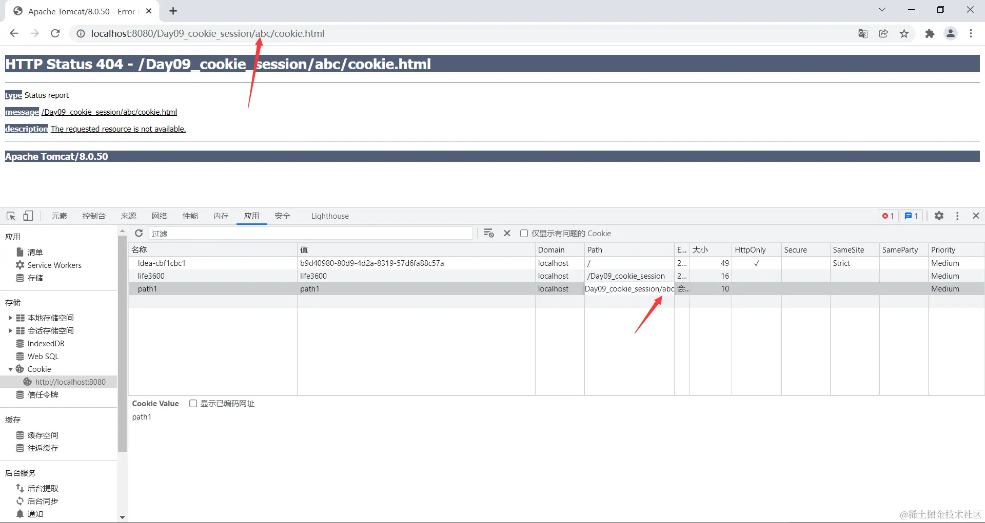The image size is (985, 523).
Task: Switch to the 元素 tab
Action: pyautogui.click(x=59, y=216)
